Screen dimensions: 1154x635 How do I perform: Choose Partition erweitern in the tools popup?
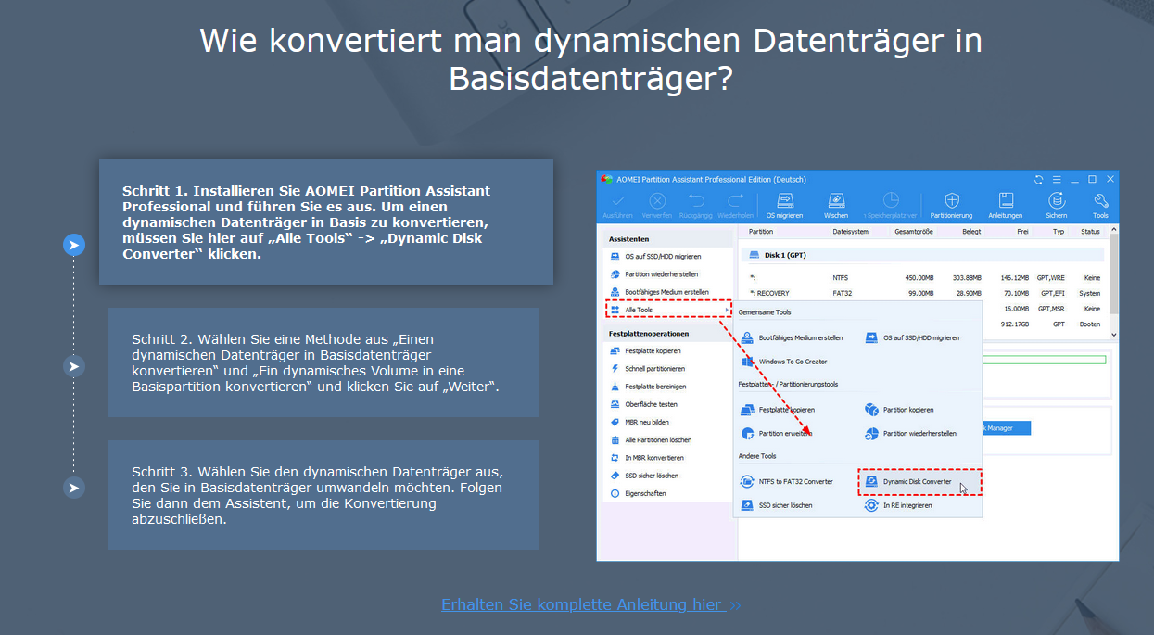click(x=777, y=433)
